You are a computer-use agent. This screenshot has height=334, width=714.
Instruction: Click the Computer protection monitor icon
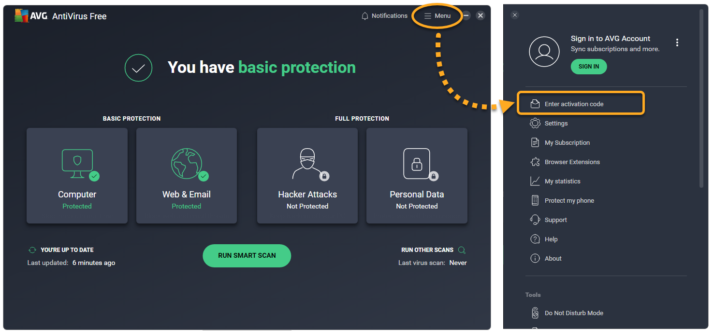tap(77, 164)
